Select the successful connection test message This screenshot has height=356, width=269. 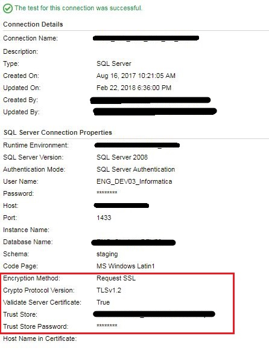click(x=78, y=8)
